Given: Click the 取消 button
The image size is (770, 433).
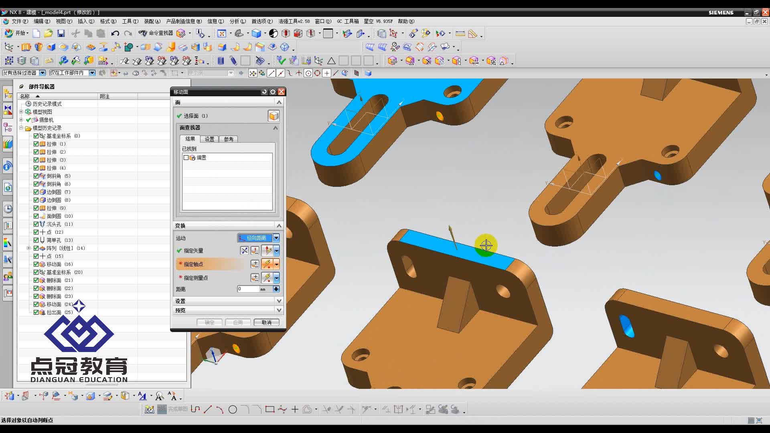Looking at the screenshot, I should tap(266, 322).
